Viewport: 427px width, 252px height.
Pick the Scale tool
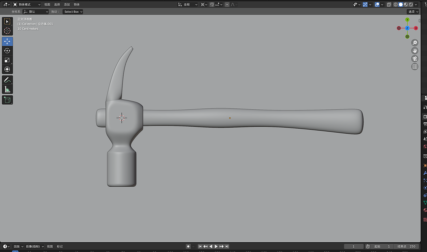[x=7, y=60]
